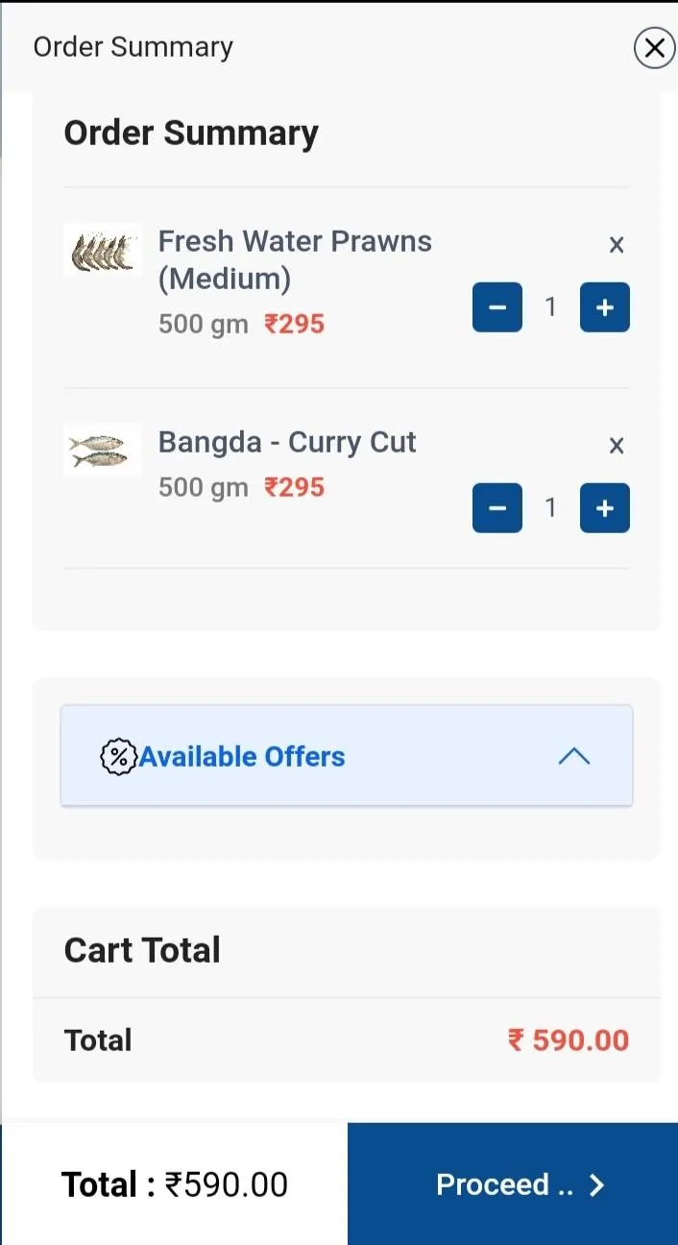The width and height of the screenshot is (678, 1245).
Task: Remove Fresh Water Prawns from cart
Action: (x=617, y=245)
